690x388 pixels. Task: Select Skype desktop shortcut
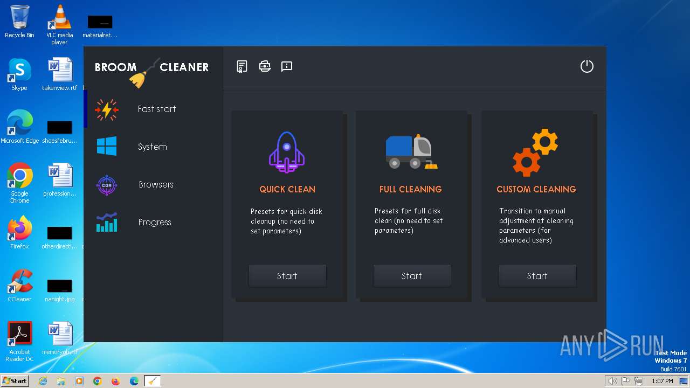19,74
